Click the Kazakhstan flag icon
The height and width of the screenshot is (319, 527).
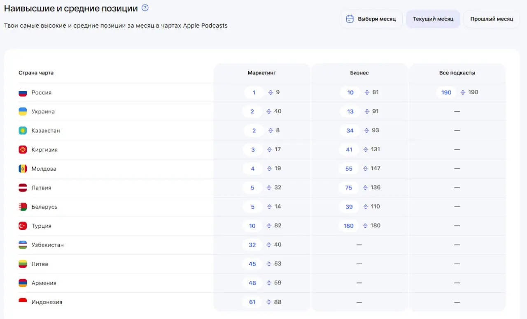click(x=23, y=131)
